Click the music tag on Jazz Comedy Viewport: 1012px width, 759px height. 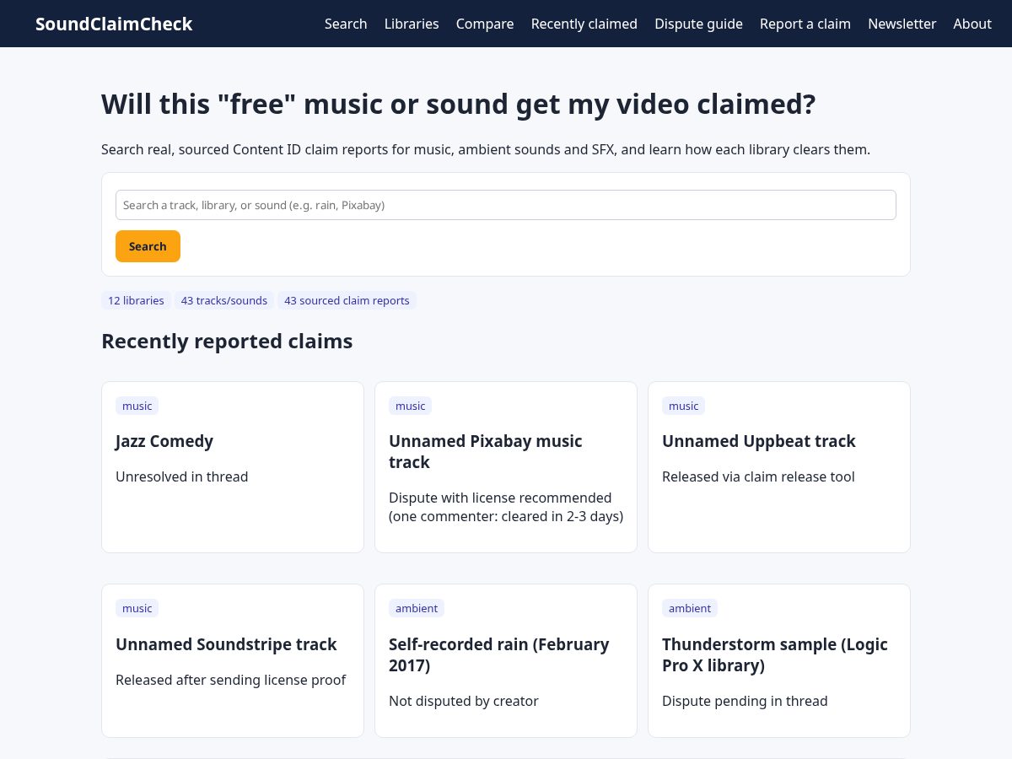coord(137,406)
